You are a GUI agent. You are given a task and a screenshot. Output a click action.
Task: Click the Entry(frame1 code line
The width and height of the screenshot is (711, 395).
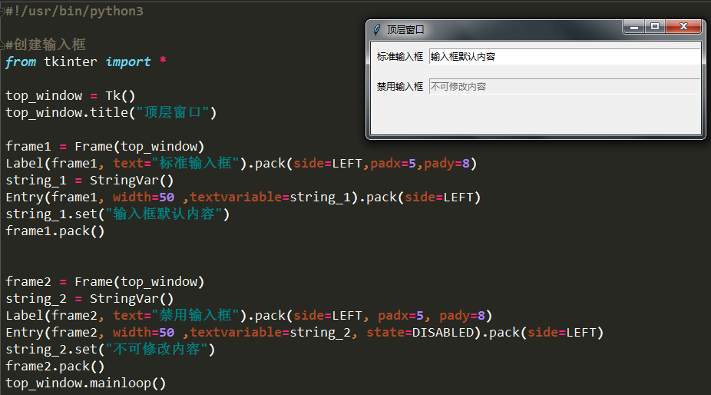tap(243, 197)
